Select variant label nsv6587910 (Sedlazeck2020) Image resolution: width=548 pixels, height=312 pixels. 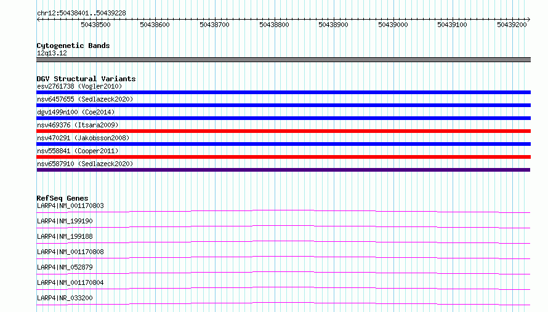tap(85, 164)
